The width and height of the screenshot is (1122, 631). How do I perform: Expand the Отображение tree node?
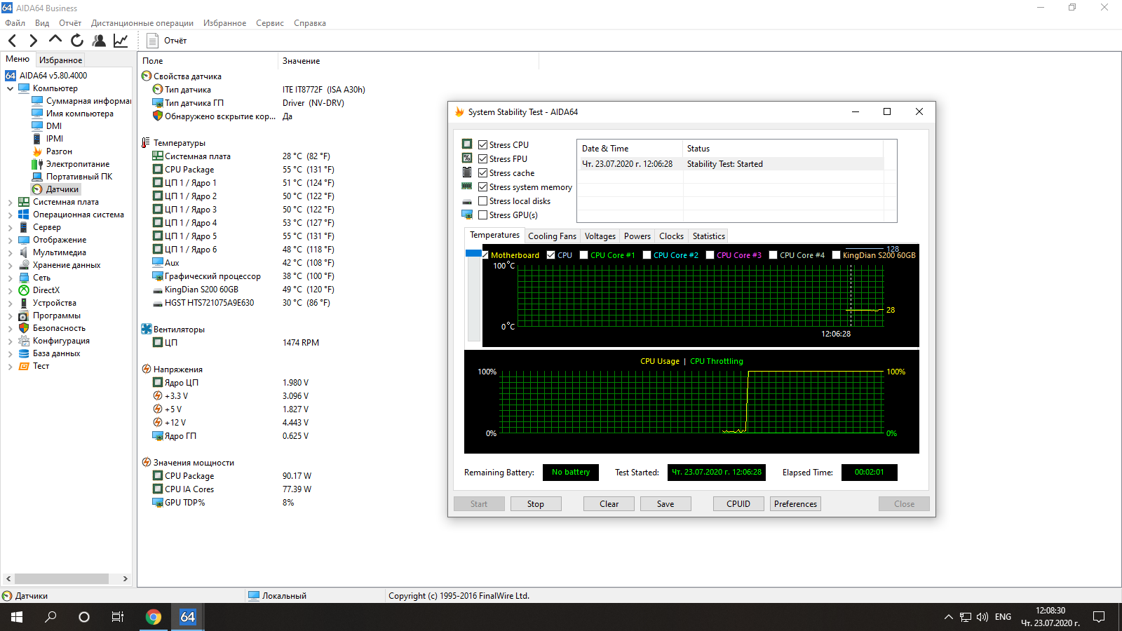[x=11, y=240]
